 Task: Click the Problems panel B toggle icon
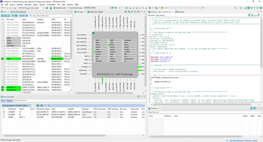point(251,108)
